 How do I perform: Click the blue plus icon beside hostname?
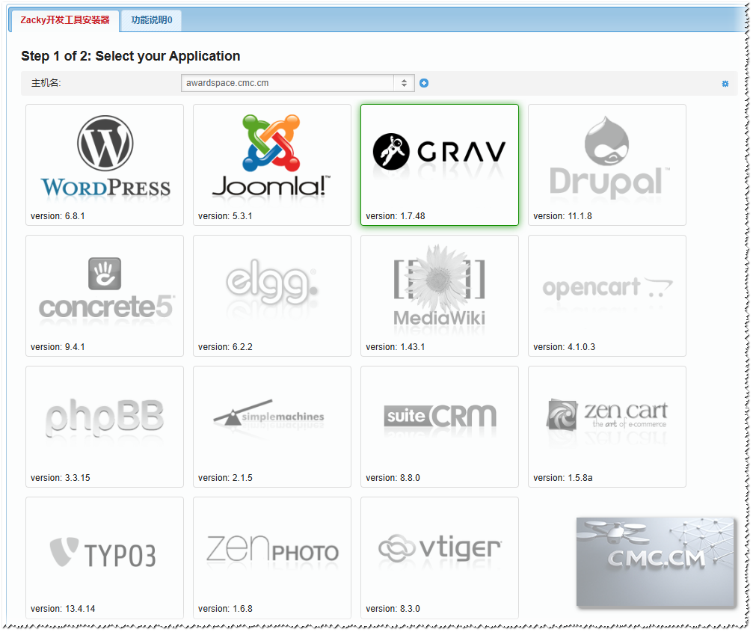pyautogui.click(x=424, y=83)
